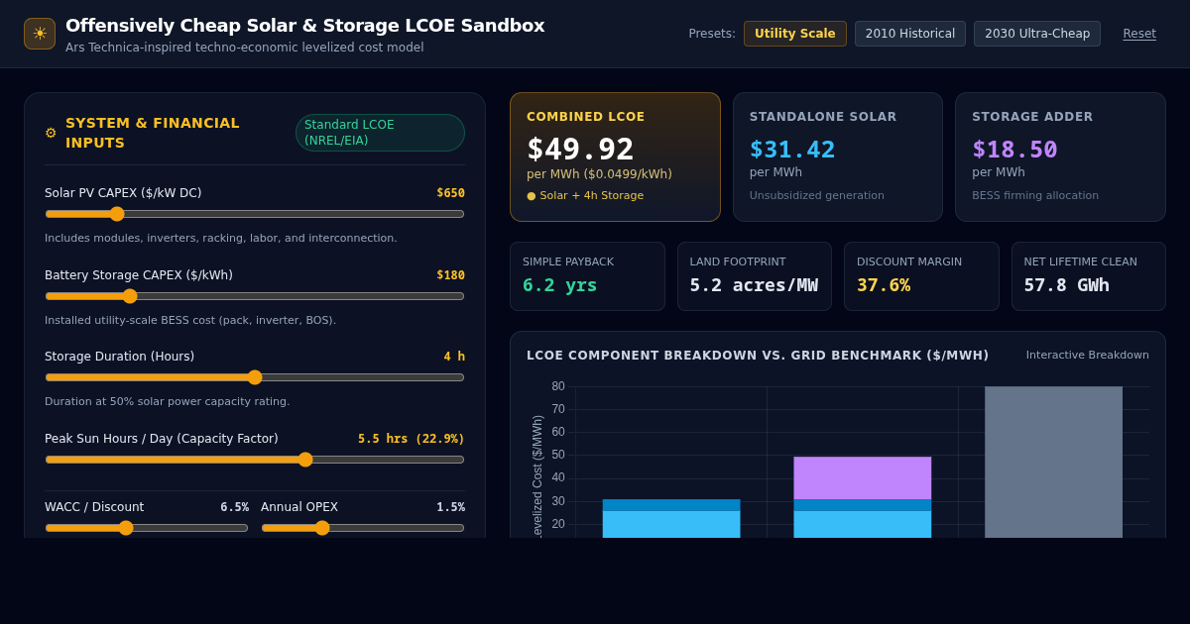Reset the model inputs

(x=1139, y=34)
